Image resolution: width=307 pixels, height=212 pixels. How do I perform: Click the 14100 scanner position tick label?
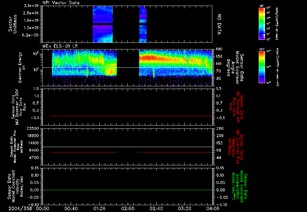(33, 143)
